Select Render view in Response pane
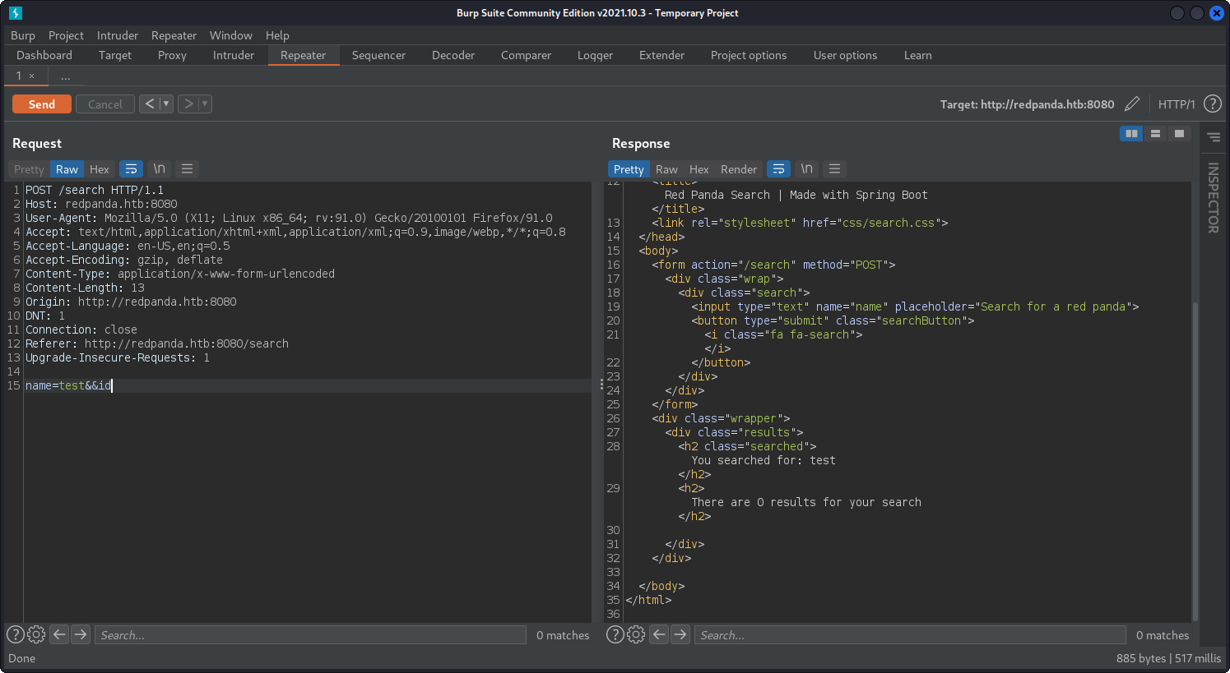The image size is (1230, 673). [739, 169]
